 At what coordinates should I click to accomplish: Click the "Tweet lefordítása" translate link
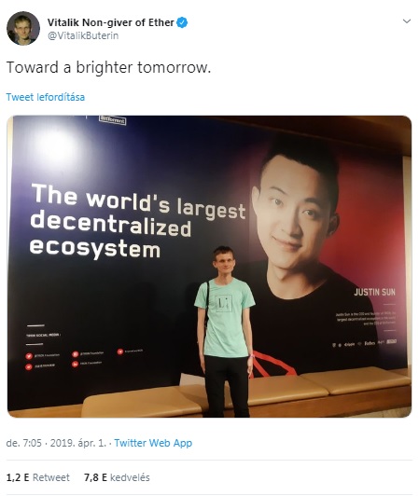click(x=46, y=97)
